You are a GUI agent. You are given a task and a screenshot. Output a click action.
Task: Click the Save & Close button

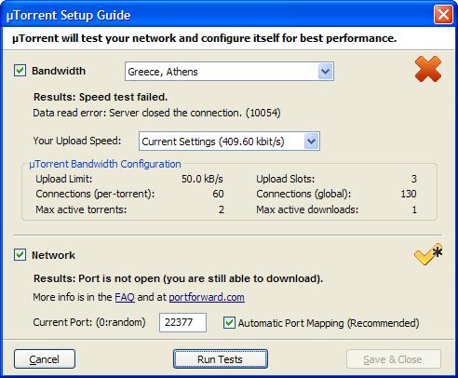tap(394, 359)
